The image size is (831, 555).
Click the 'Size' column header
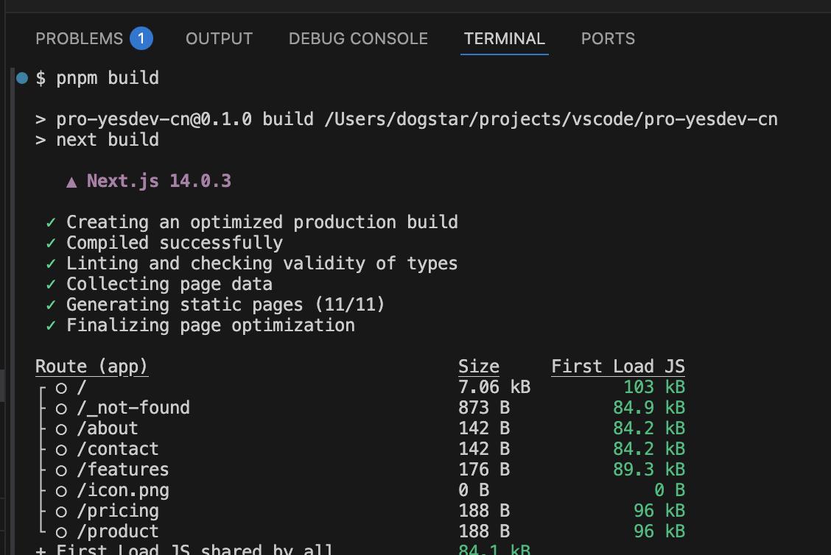pos(479,367)
